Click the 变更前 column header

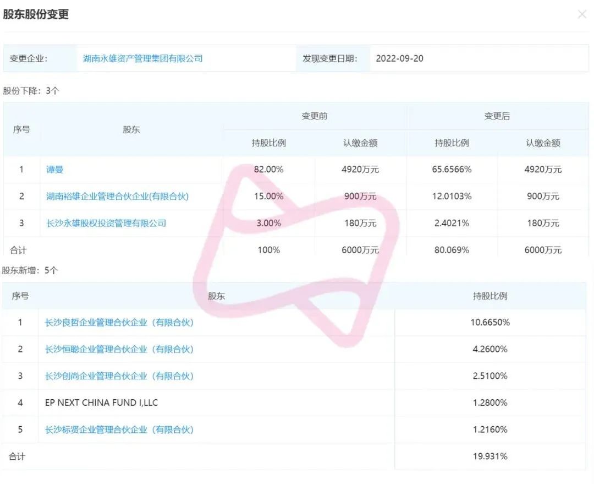tap(315, 116)
